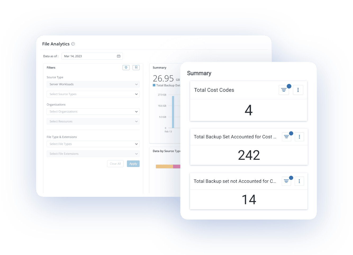Click the File Analytics help icon
Image resolution: width=353 pixels, height=255 pixels.
73,44
